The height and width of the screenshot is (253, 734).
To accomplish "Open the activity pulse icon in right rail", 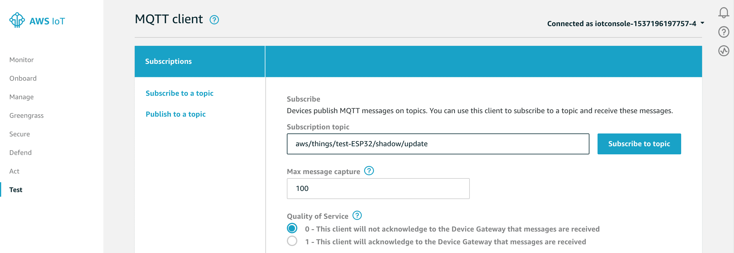I will click(724, 51).
